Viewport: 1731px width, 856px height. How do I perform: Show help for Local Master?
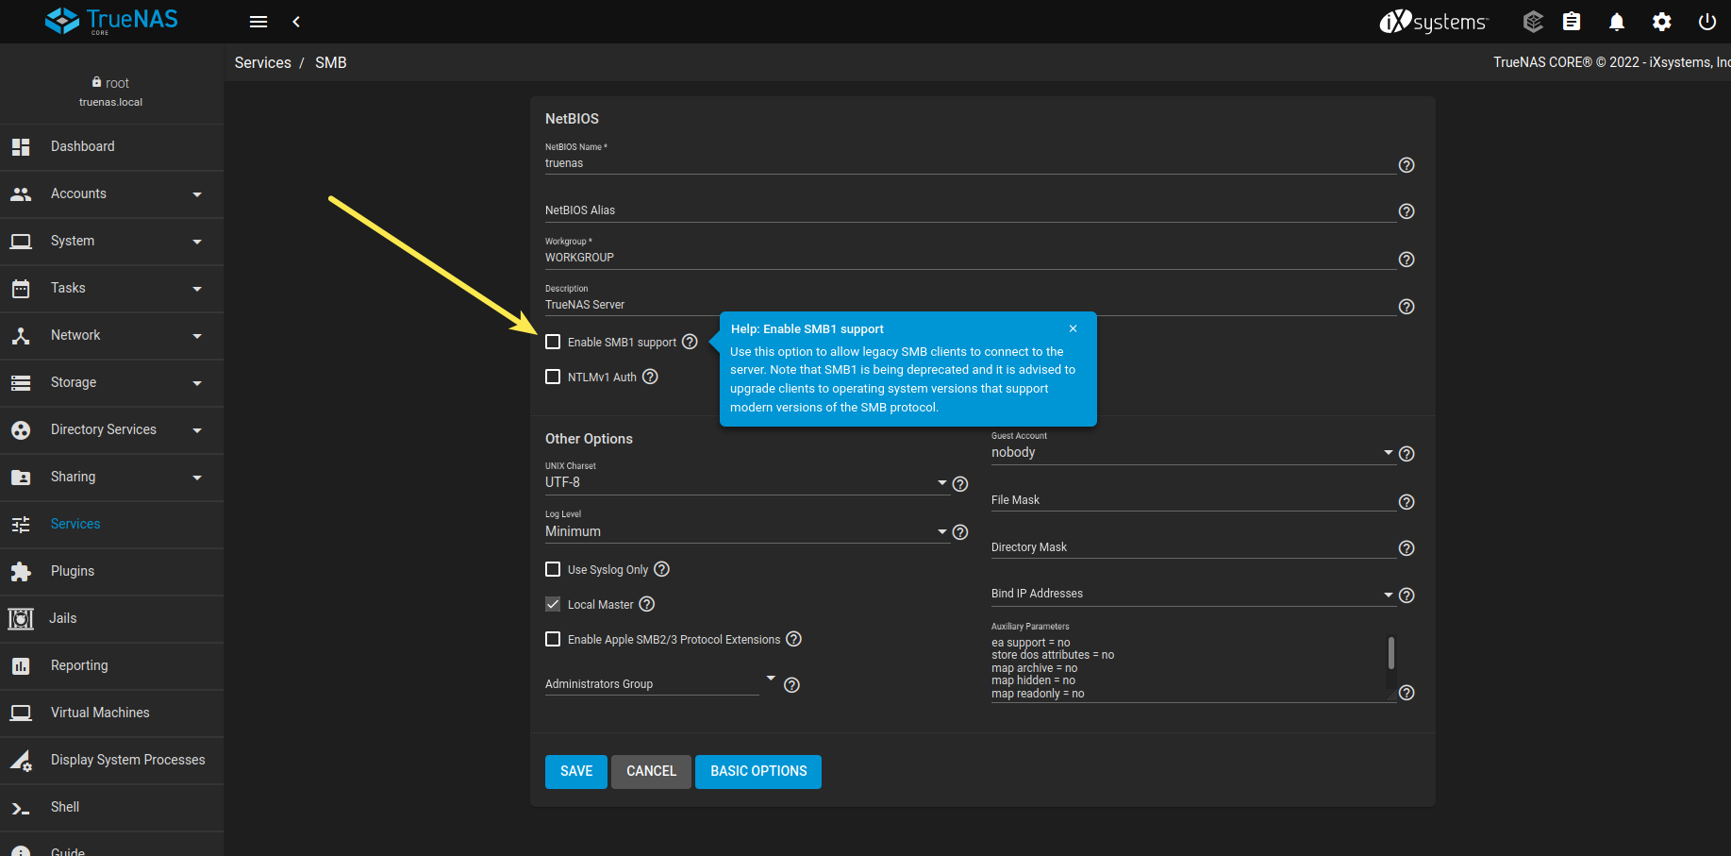coord(647,604)
